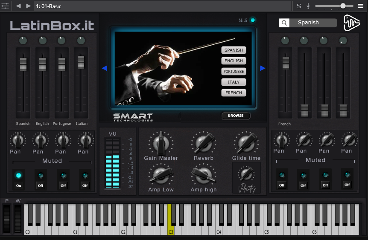368x240 pixels.
Task: Click the pitch wheel labeled P
Action: pos(7,219)
